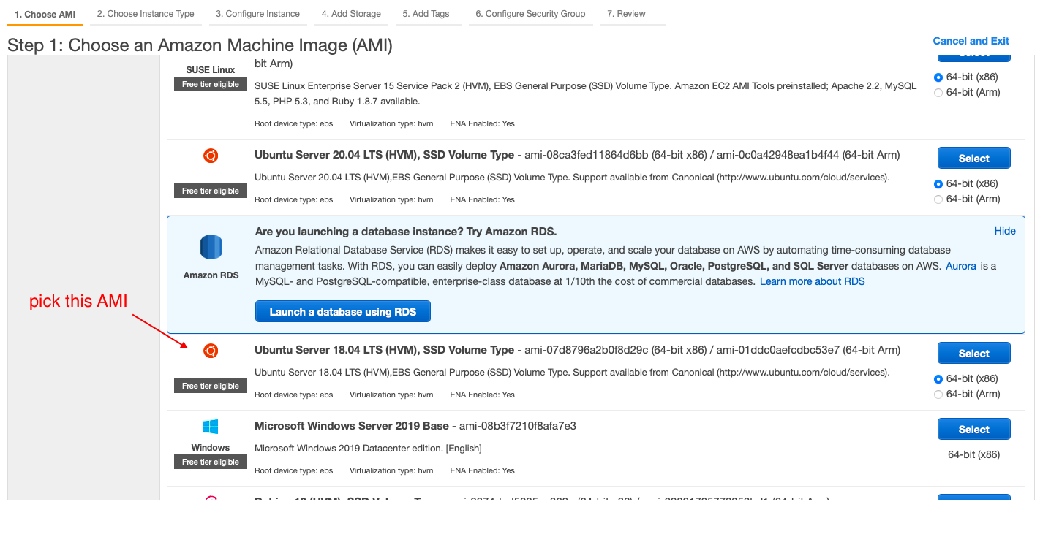Click Microsoft Windows Server 2019 Base title
The image size is (1051, 545).
click(x=351, y=426)
